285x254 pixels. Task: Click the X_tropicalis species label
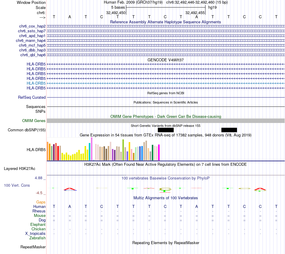point(35,234)
